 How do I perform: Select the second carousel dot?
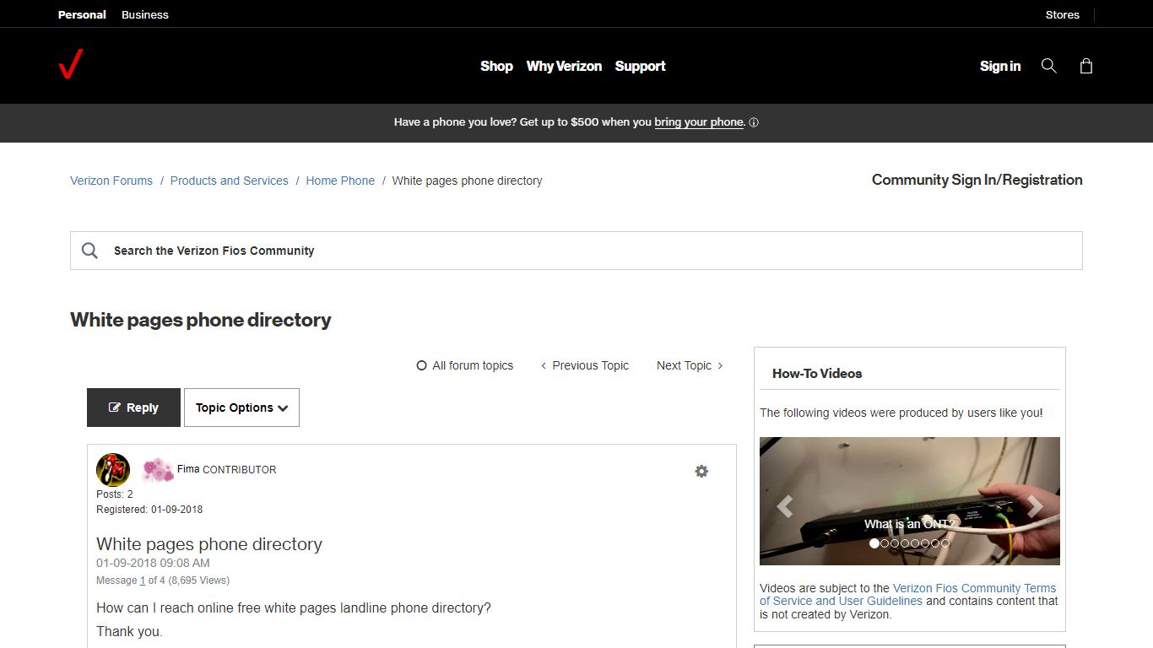(885, 543)
